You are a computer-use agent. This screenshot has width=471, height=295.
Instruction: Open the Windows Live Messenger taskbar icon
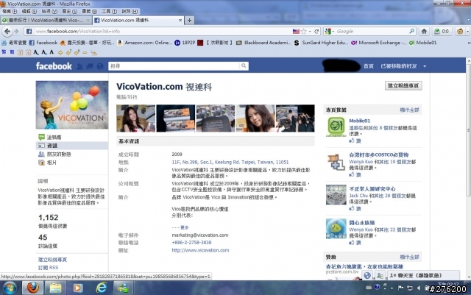tap(124, 288)
